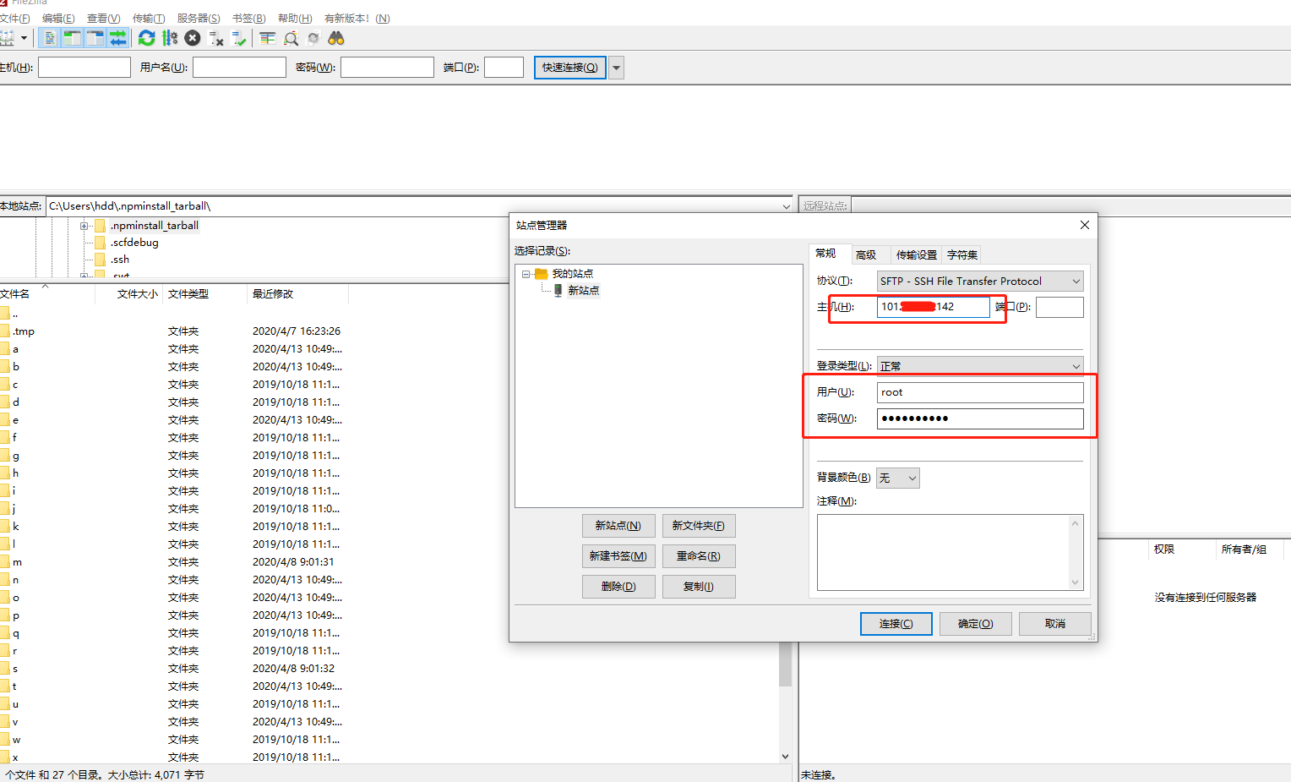Open the 传输(T) menu

tap(149, 18)
